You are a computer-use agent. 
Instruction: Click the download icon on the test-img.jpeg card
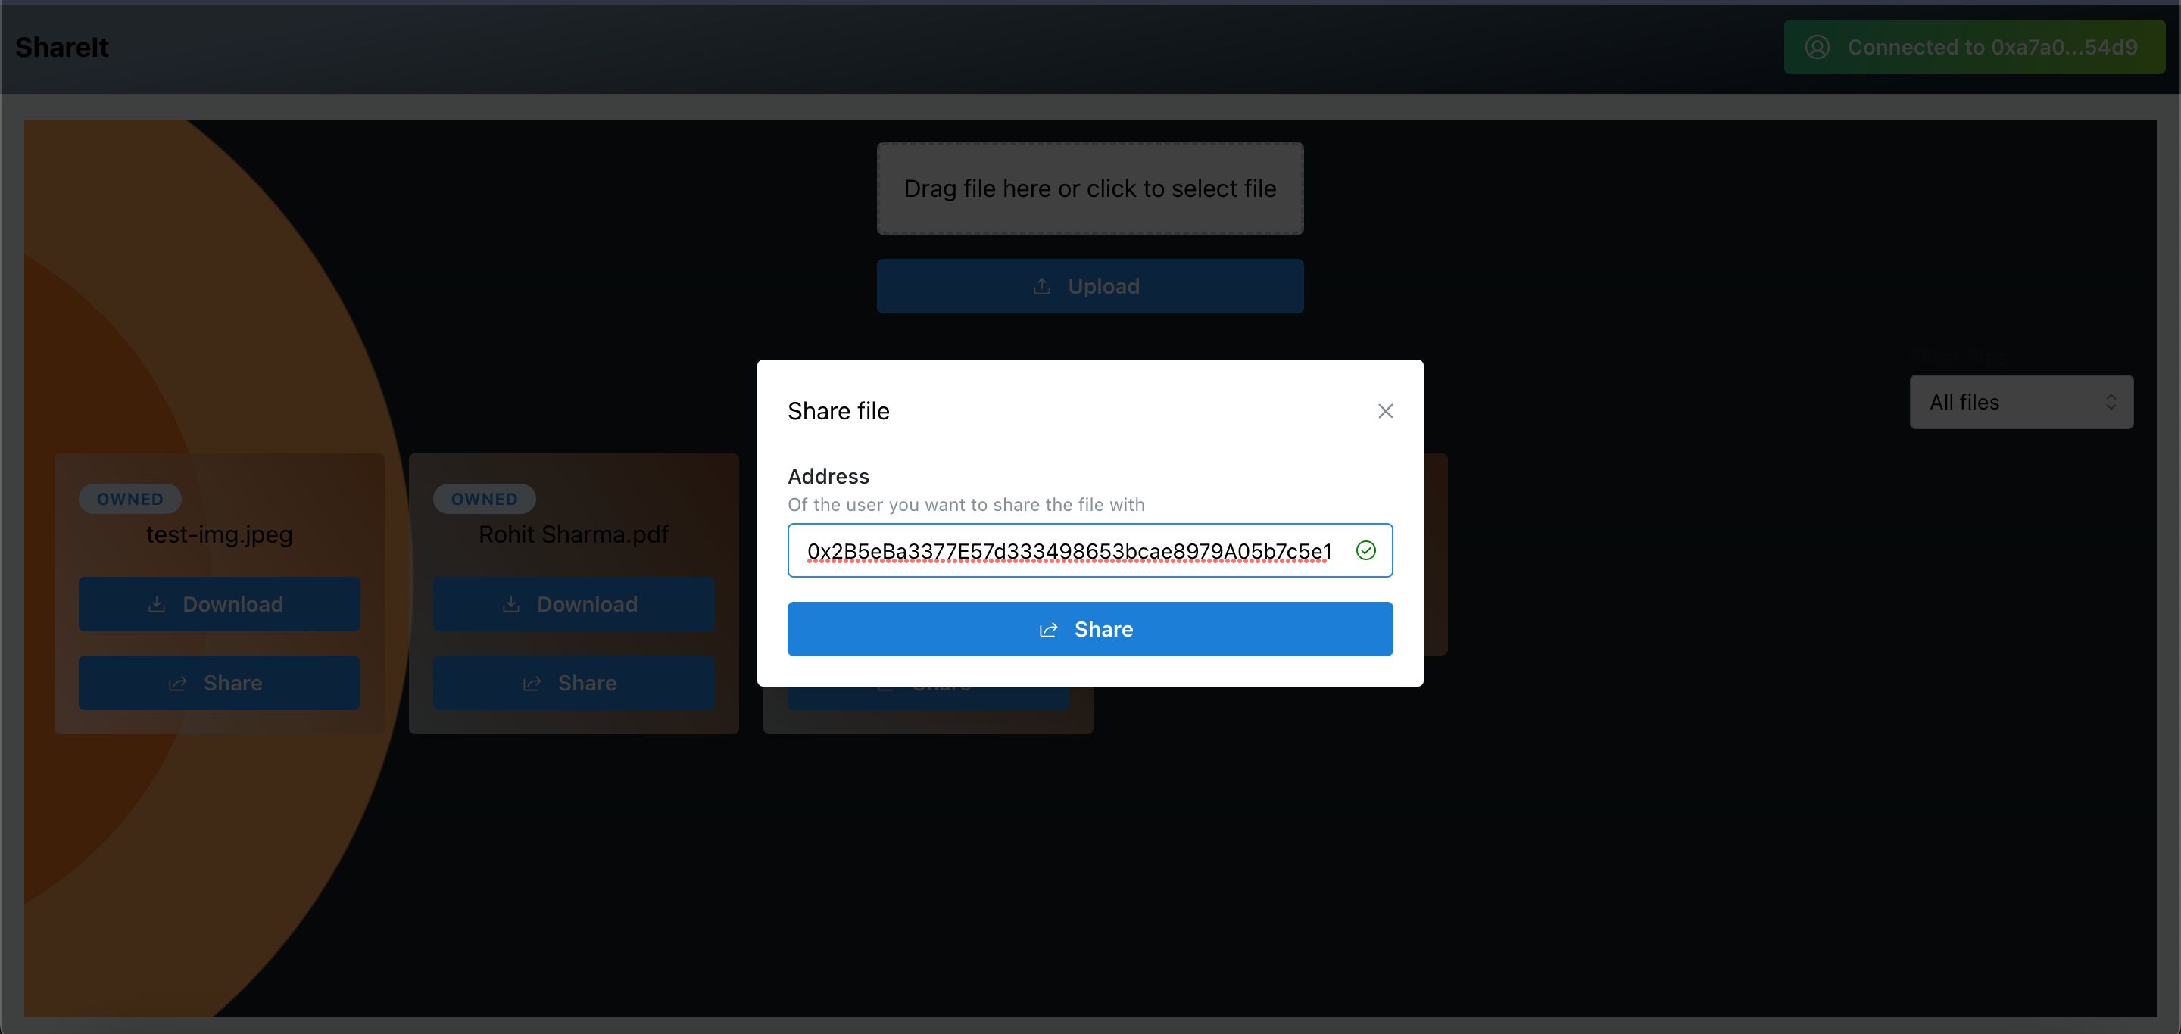[157, 604]
